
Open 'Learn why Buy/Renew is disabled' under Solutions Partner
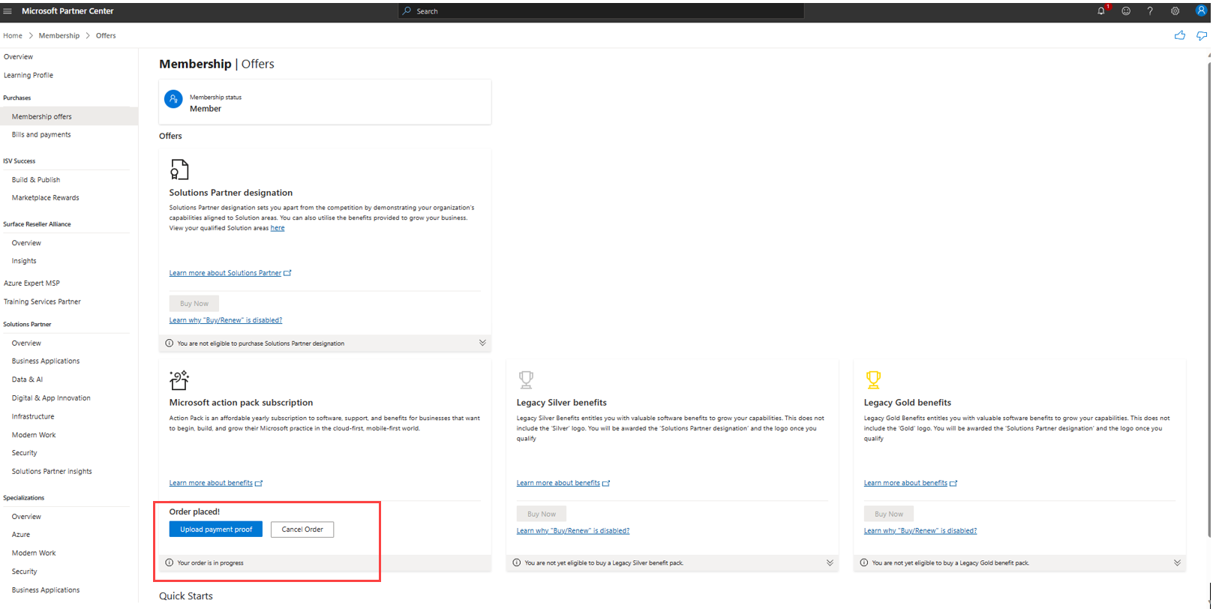(226, 320)
